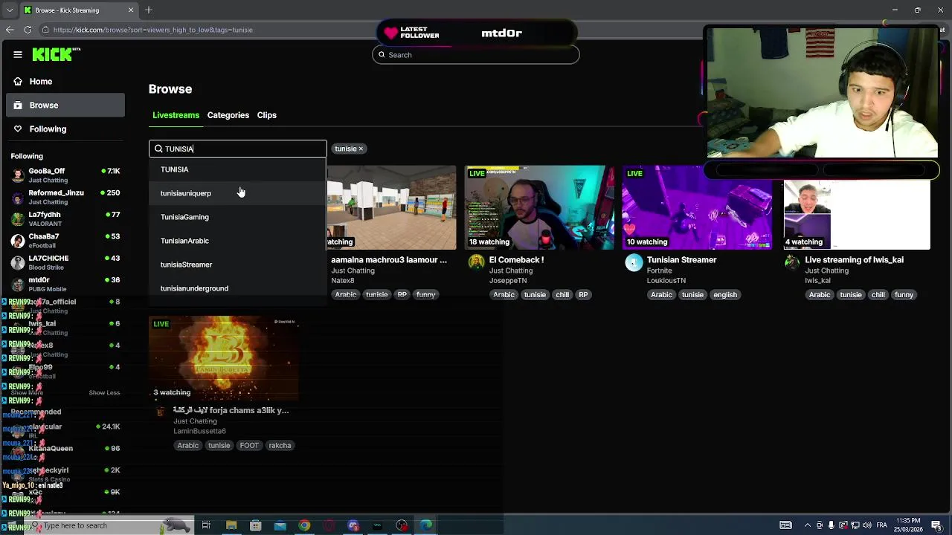Click LA7CHICHE avatar icon

point(18,262)
